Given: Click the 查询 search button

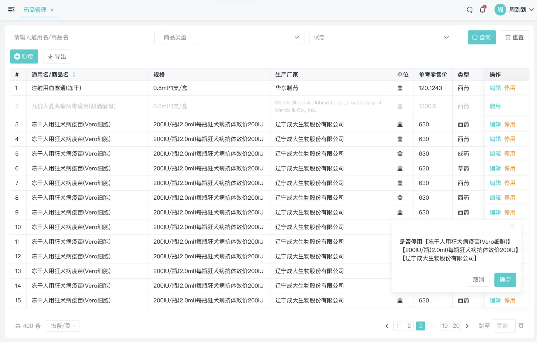Looking at the screenshot, I should pyautogui.click(x=481, y=37).
